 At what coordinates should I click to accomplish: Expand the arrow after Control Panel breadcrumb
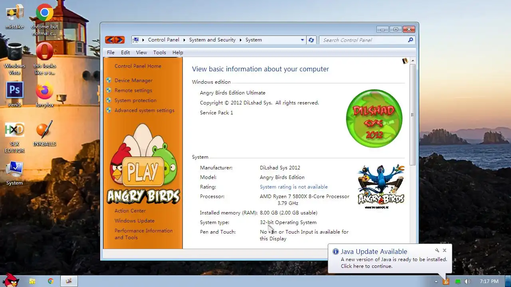(184, 40)
